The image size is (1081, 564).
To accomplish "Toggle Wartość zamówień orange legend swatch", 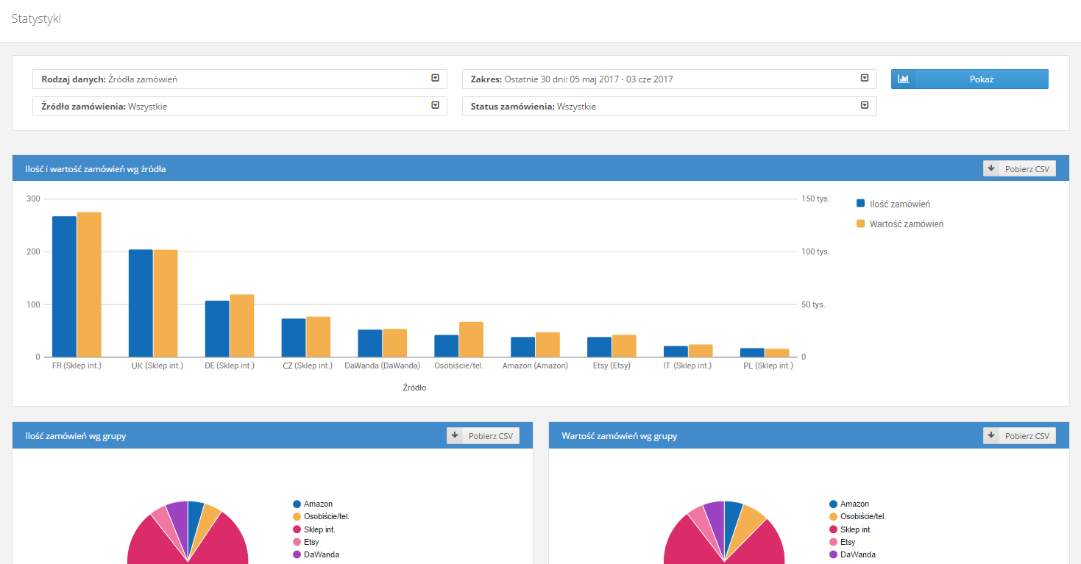I will pyautogui.click(x=861, y=223).
